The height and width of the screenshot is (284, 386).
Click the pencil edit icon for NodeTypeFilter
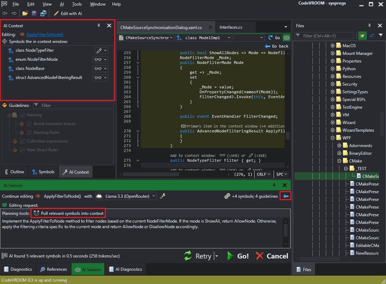(99, 51)
